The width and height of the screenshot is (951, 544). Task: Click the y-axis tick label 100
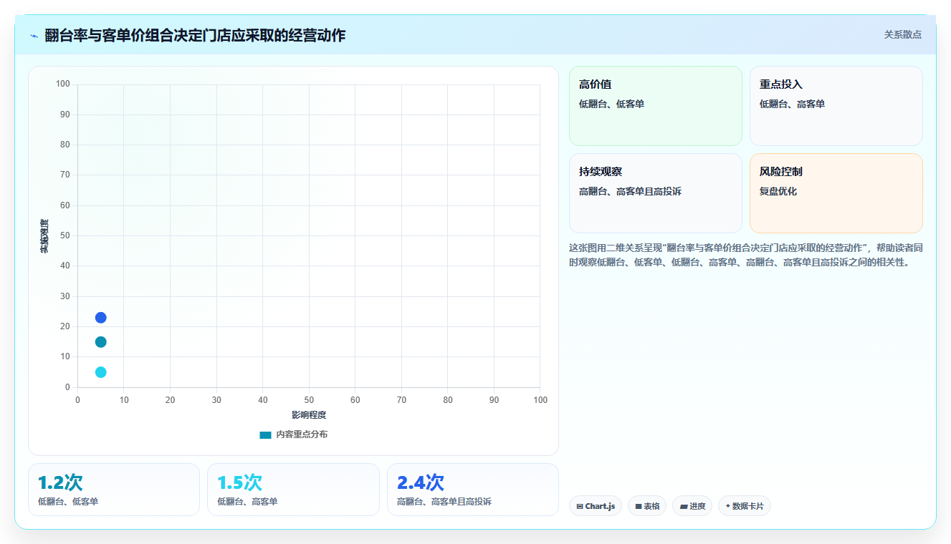[63, 84]
